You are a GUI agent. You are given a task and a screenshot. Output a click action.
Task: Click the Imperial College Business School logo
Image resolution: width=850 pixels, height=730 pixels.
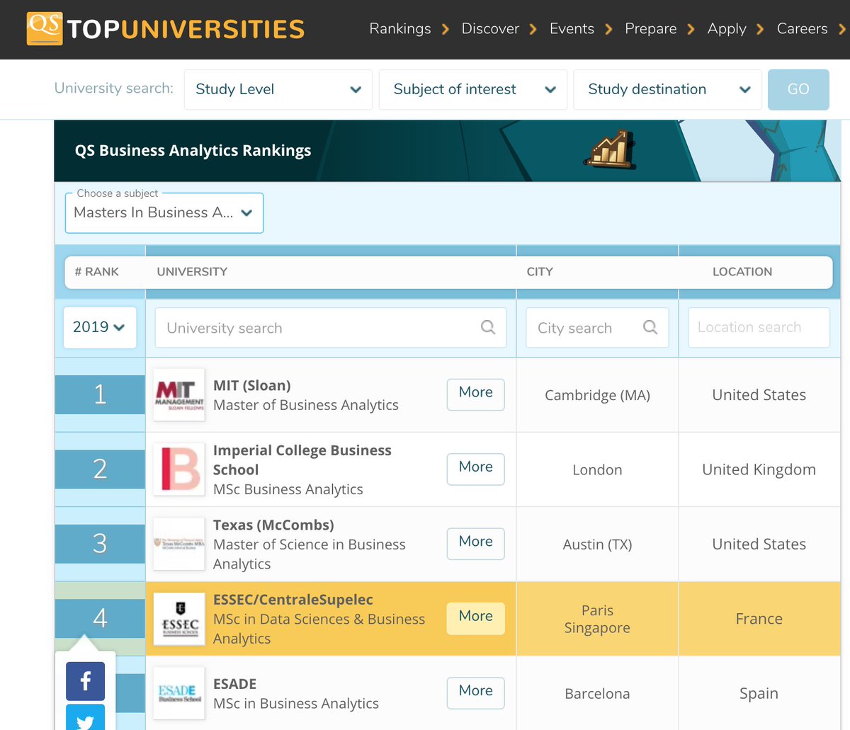coord(179,469)
